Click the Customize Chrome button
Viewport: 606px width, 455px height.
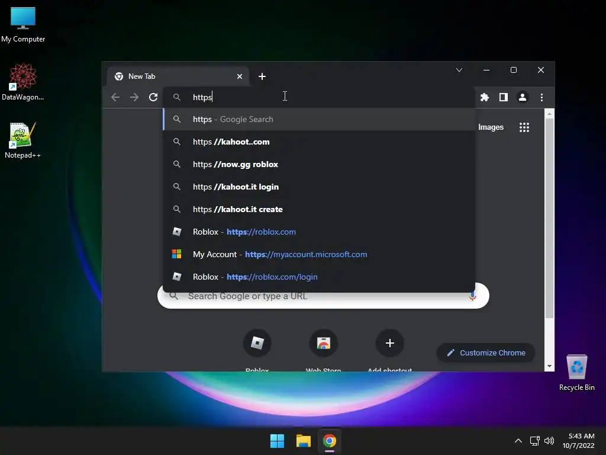tap(486, 353)
